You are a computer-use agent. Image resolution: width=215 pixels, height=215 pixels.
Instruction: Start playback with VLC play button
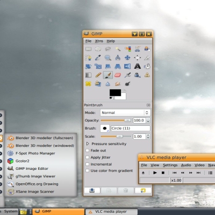[x=155, y=173]
